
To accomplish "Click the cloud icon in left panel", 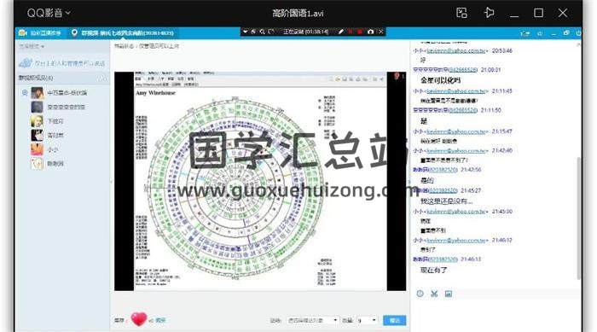I will pos(26,62).
